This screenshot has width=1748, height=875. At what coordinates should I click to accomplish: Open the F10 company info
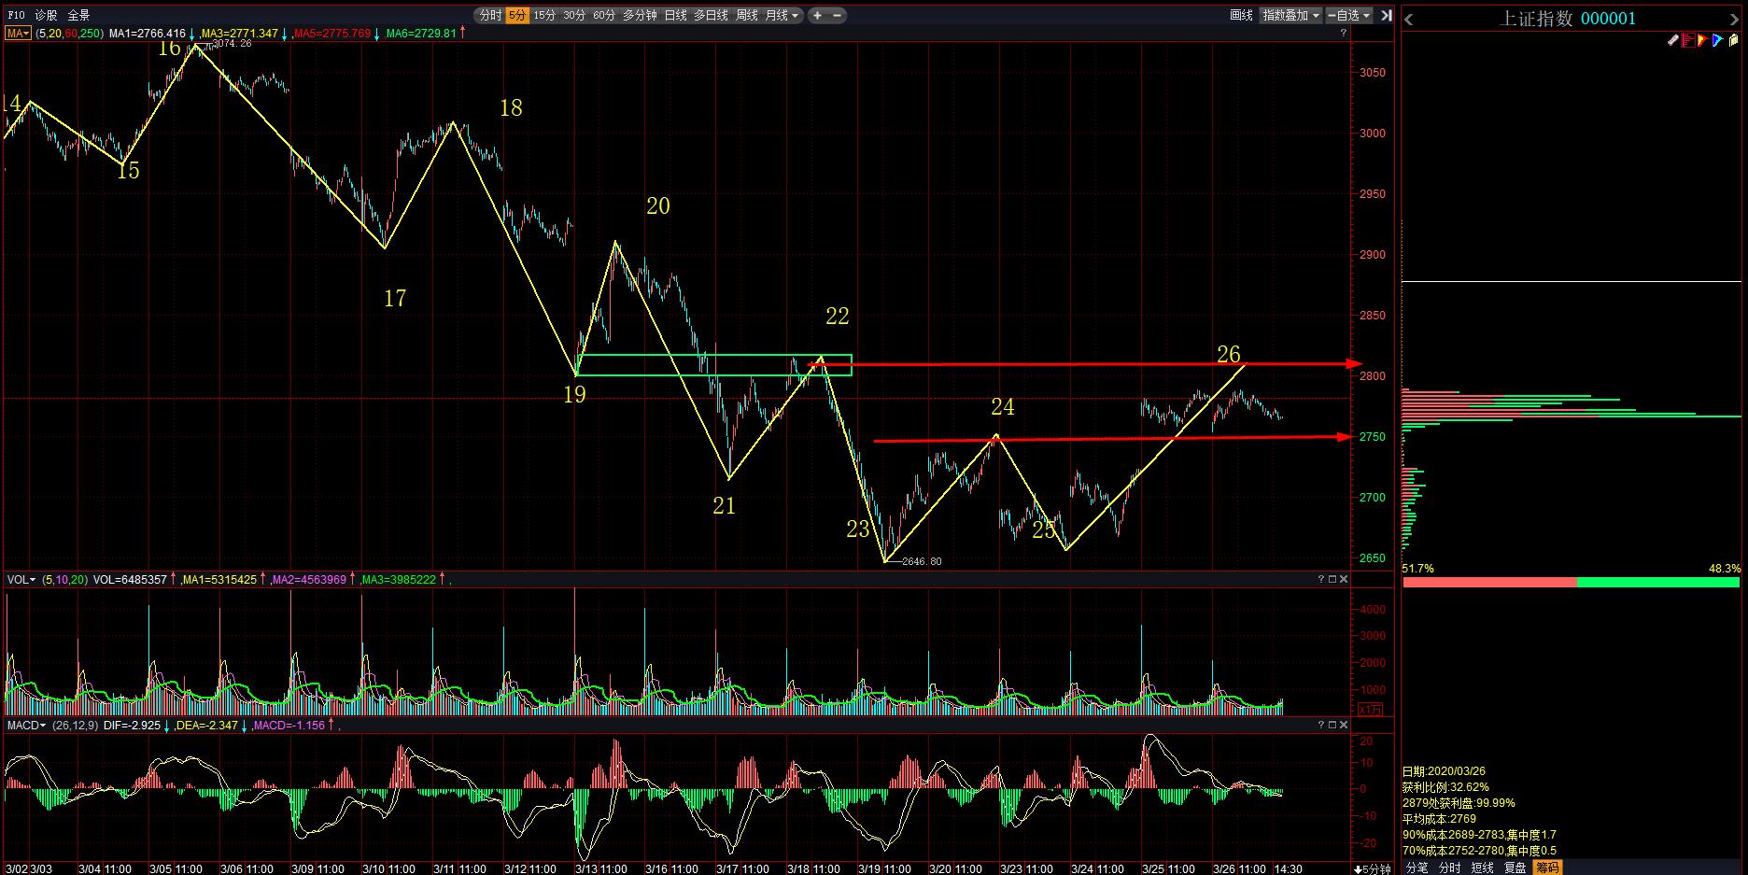(x=16, y=15)
